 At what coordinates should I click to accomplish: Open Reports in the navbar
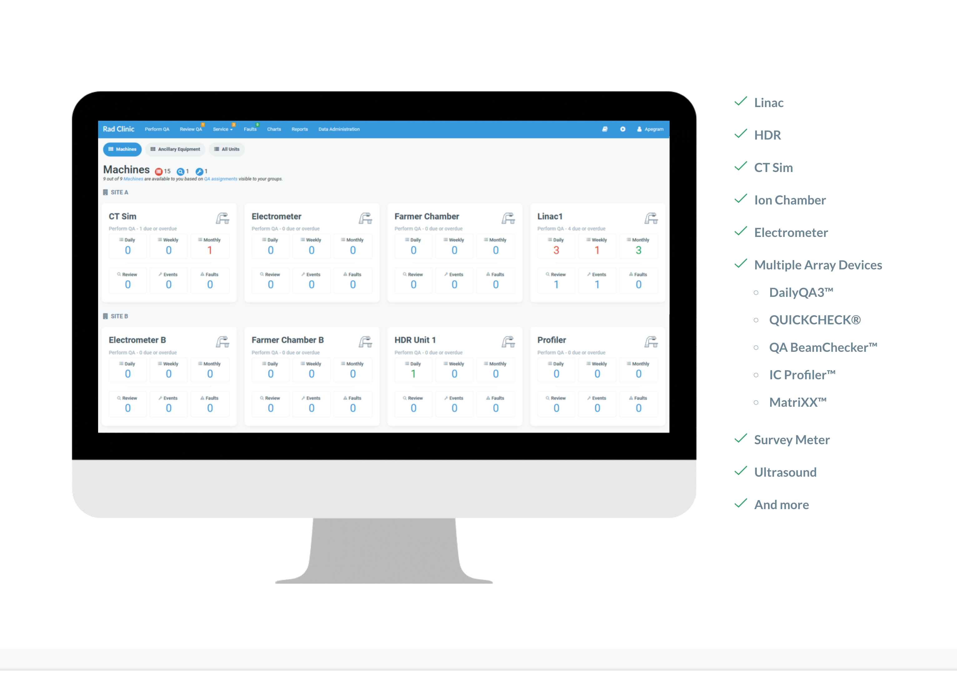click(300, 129)
